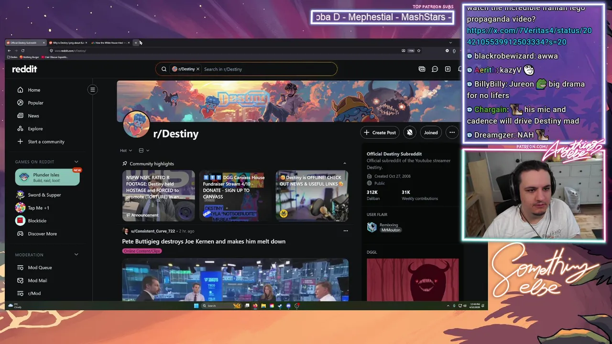Click the browser back arrow
This screenshot has width=612, height=344.
click(x=9, y=51)
